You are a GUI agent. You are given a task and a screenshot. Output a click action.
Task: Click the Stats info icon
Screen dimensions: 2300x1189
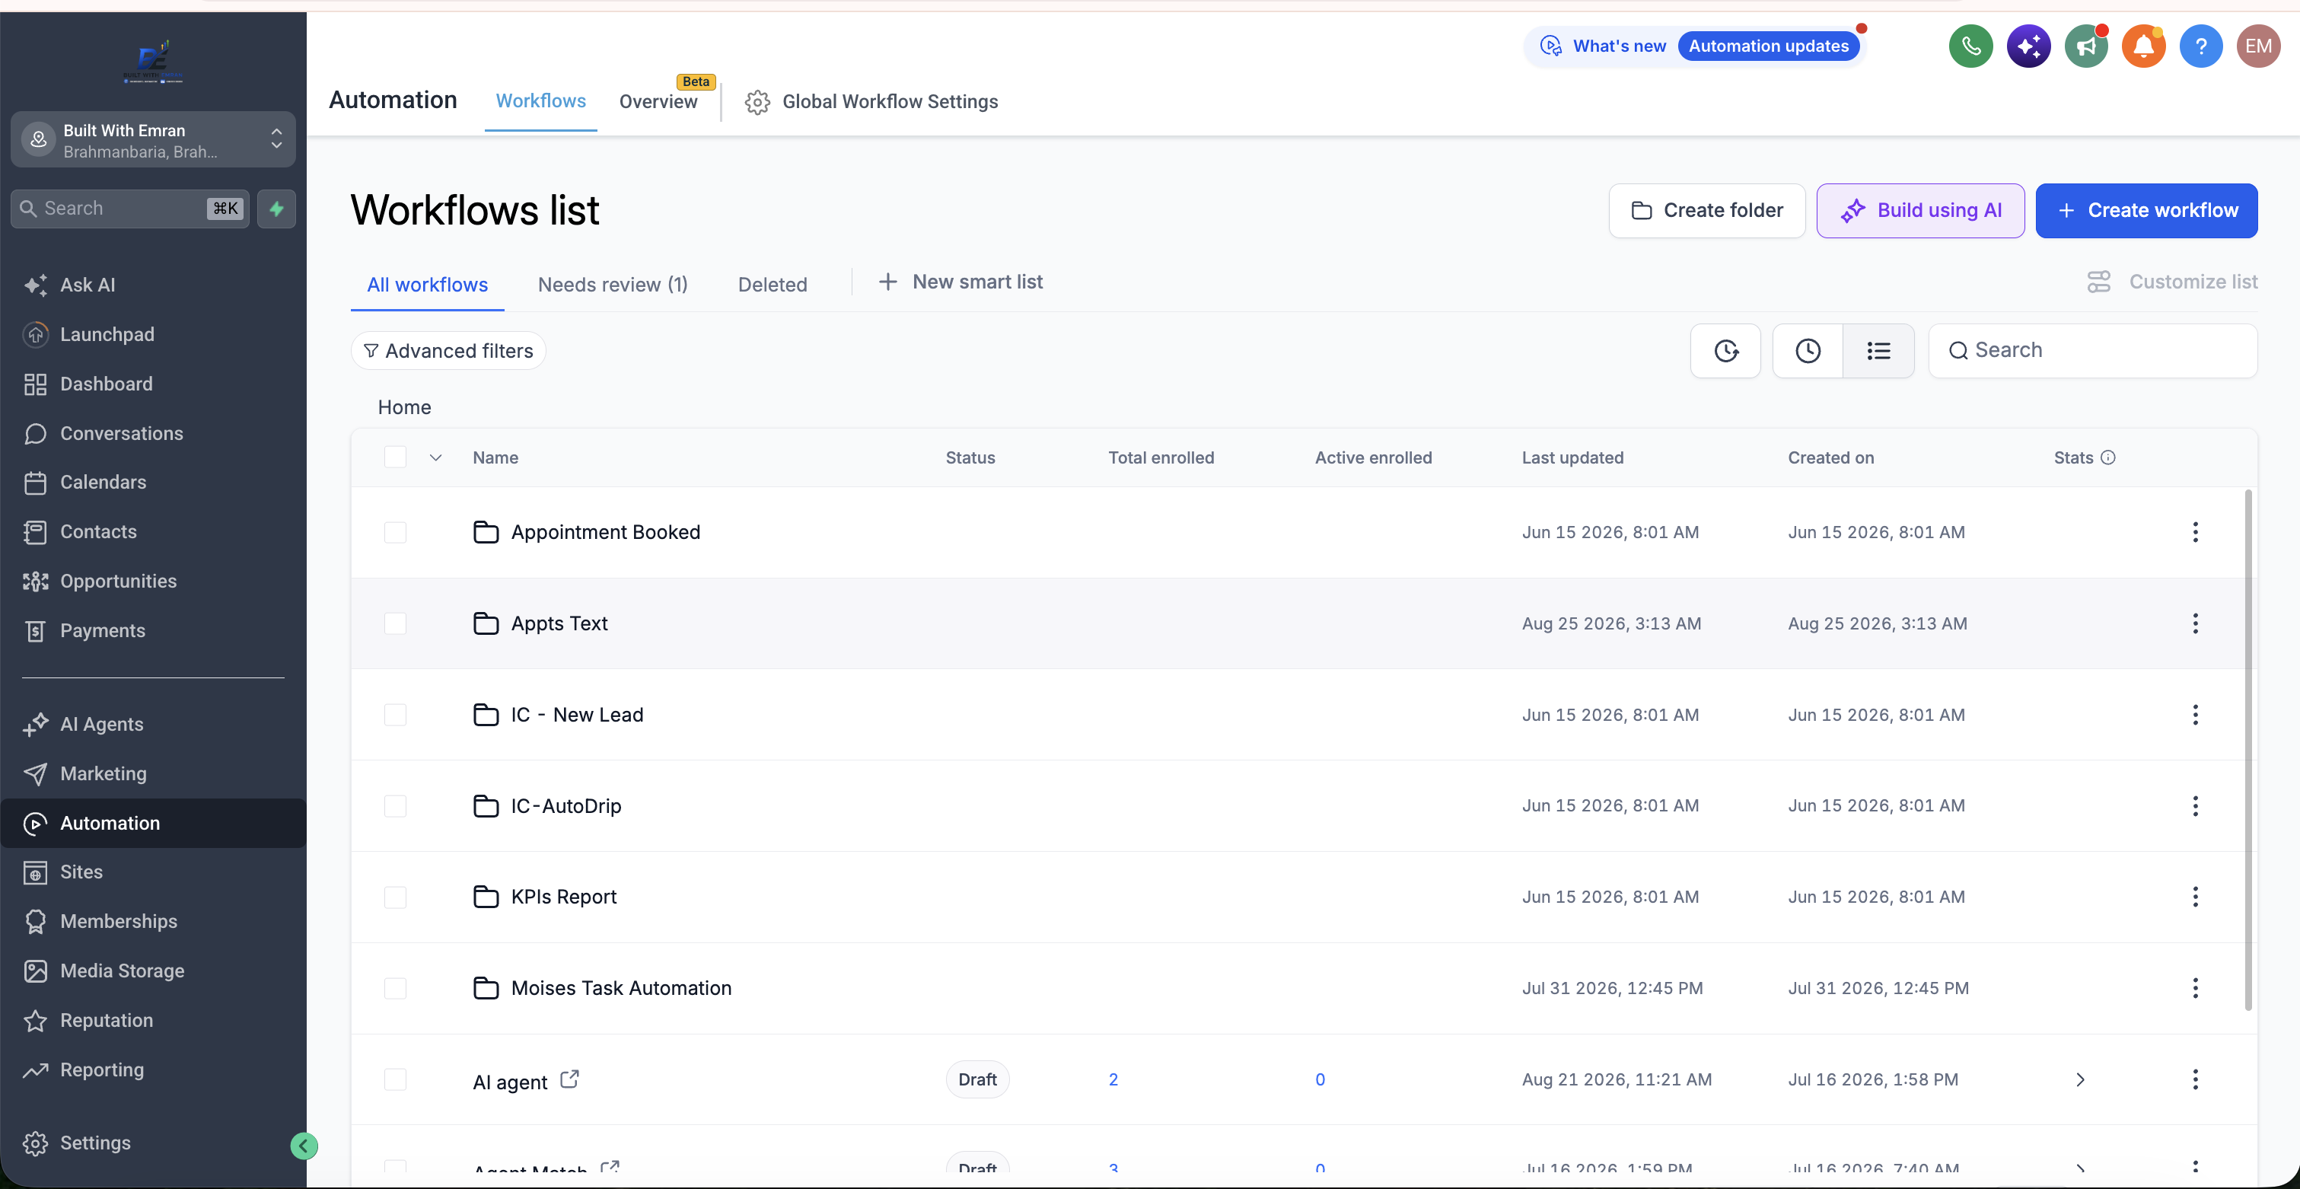[x=2108, y=457]
